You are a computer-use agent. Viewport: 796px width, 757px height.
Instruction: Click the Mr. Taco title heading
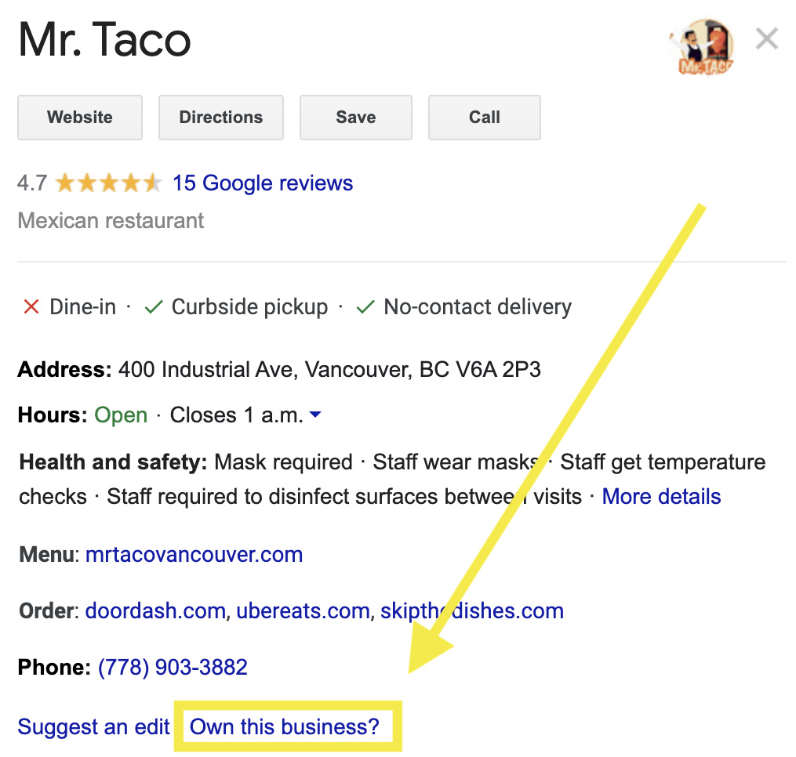[x=104, y=40]
